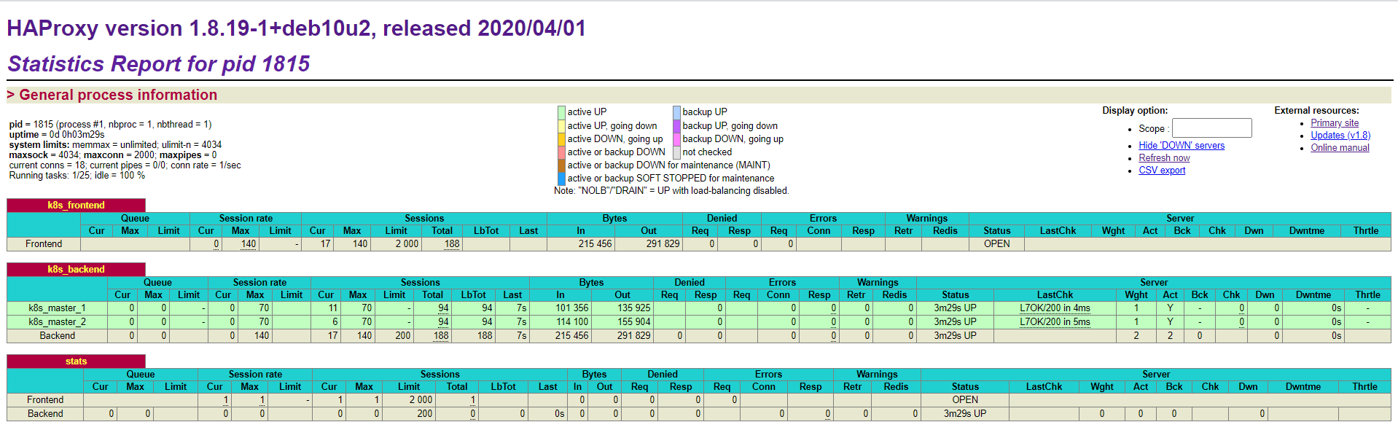Image resolution: width=1398 pixels, height=430 pixels.
Task: Click the backup DOWN, going up legend swatch
Action: [x=676, y=138]
